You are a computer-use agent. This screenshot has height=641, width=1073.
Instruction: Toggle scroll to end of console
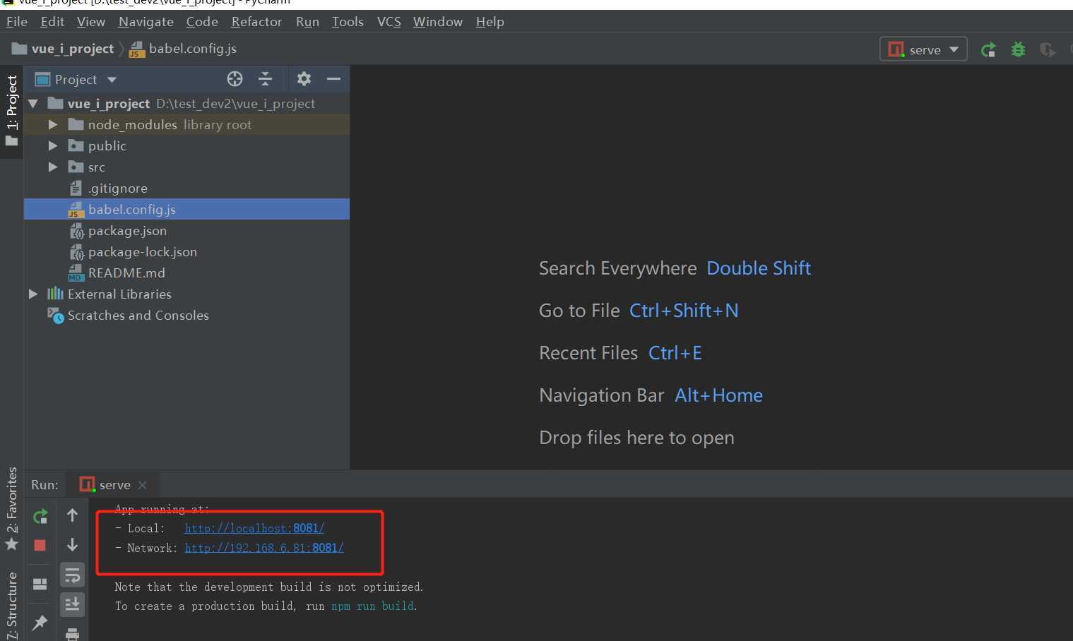coord(72,604)
